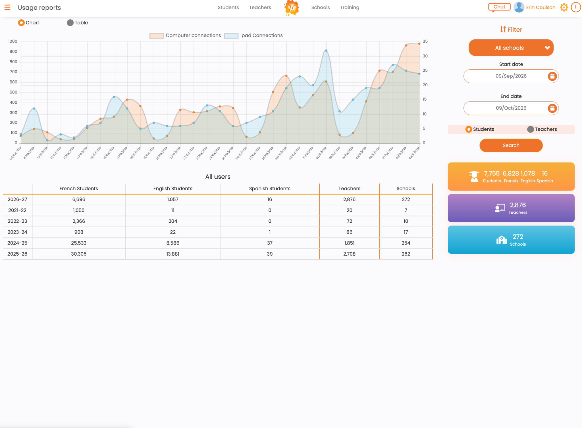Go to the Schools nav item

pos(320,7)
